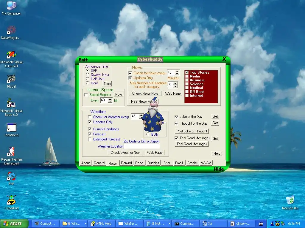Check the Science news category
Viewport: 305px width, 228px height.
point(187,84)
